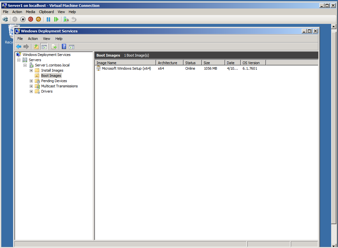Expand the Pending Devices node

pyautogui.click(x=31, y=81)
